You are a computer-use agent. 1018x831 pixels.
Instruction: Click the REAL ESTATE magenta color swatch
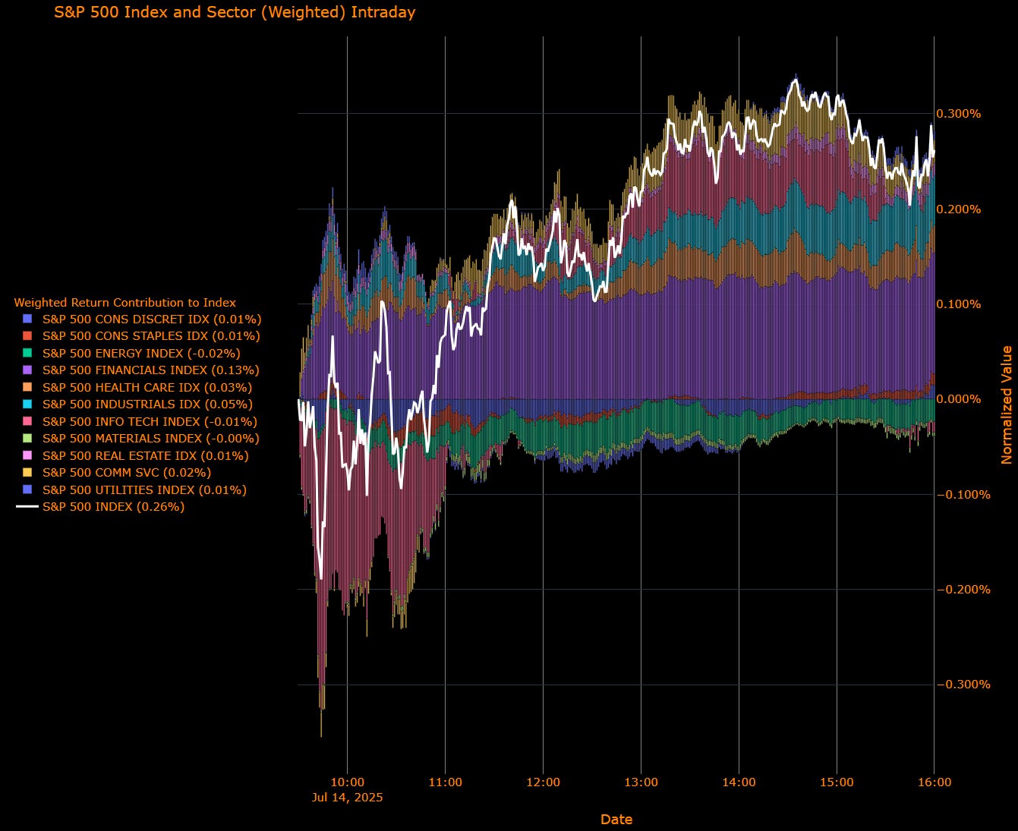[x=27, y=455]
